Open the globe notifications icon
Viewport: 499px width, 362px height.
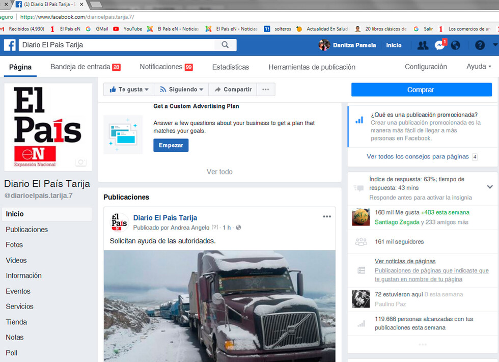[455, 45]
